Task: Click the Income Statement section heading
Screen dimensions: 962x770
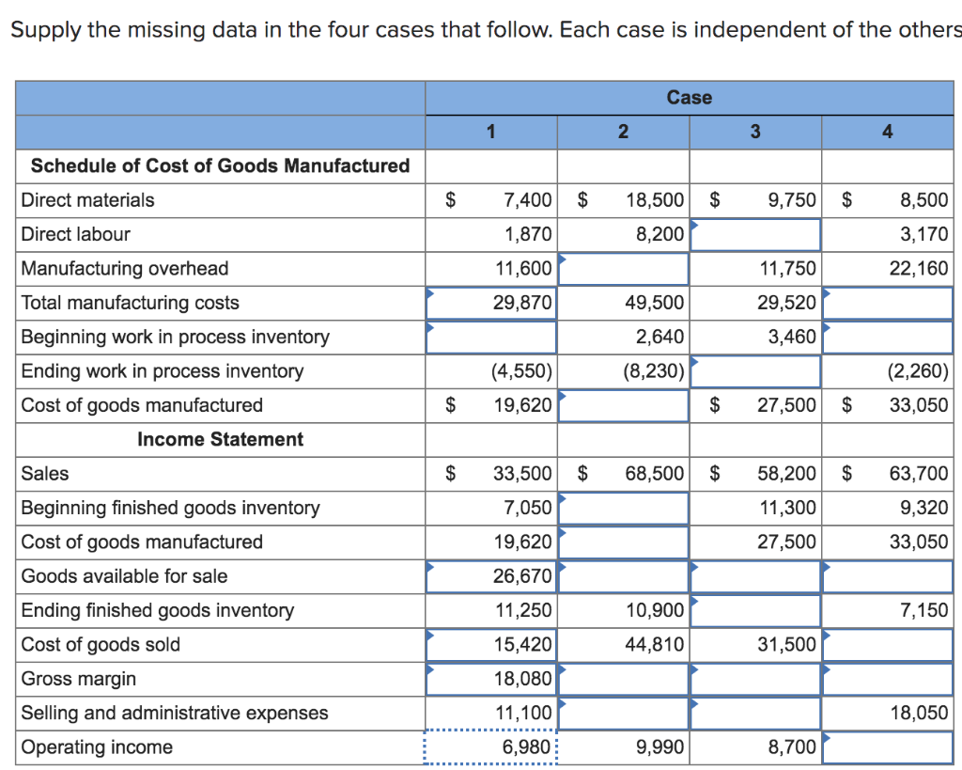Action: click(220, 439)
